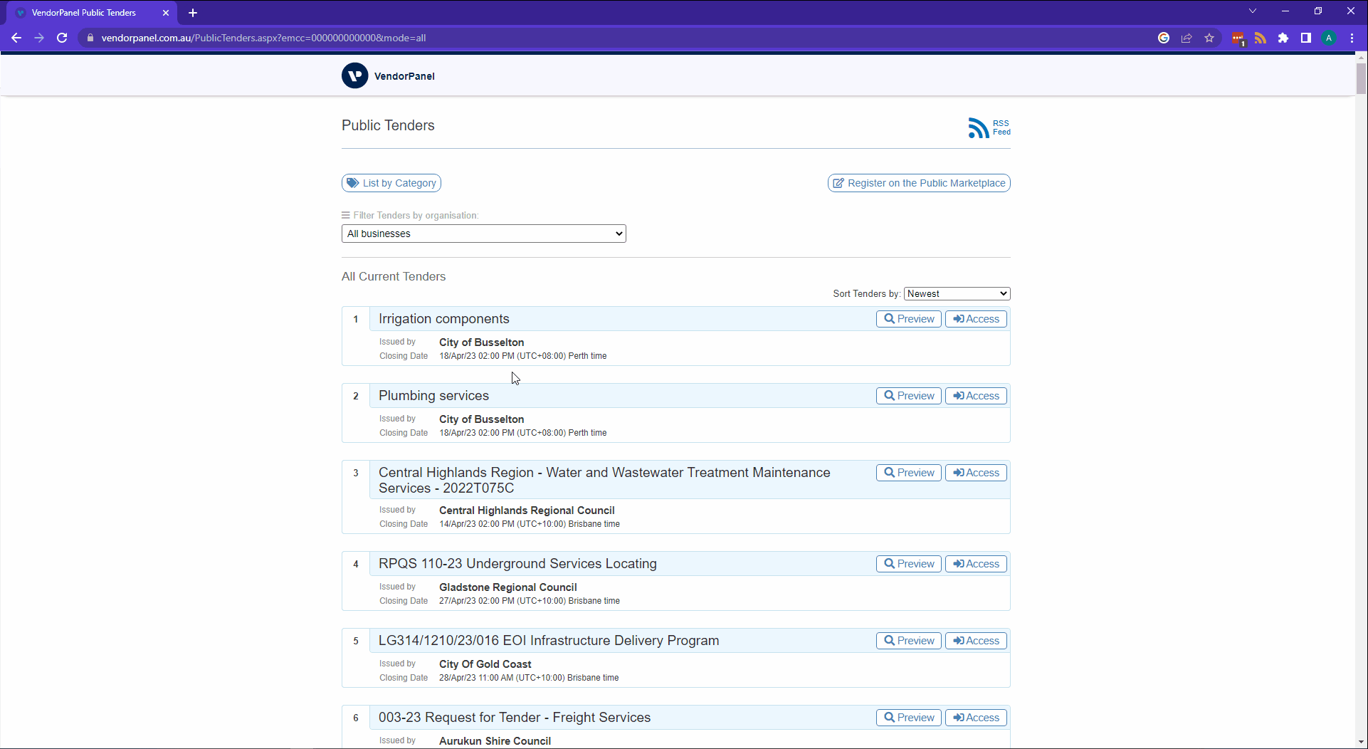
Task: Open the RSS extension icon in toolbar
Action: [1261, 38]
